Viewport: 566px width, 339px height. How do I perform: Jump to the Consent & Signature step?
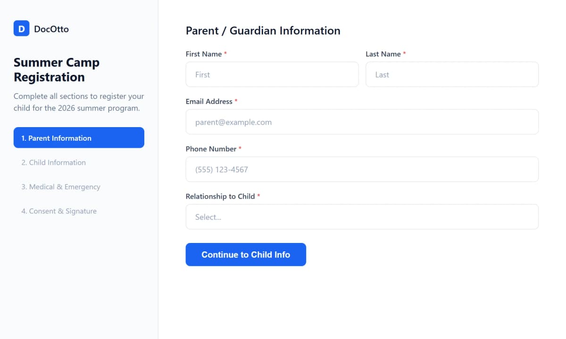click(x=59, y=211)
